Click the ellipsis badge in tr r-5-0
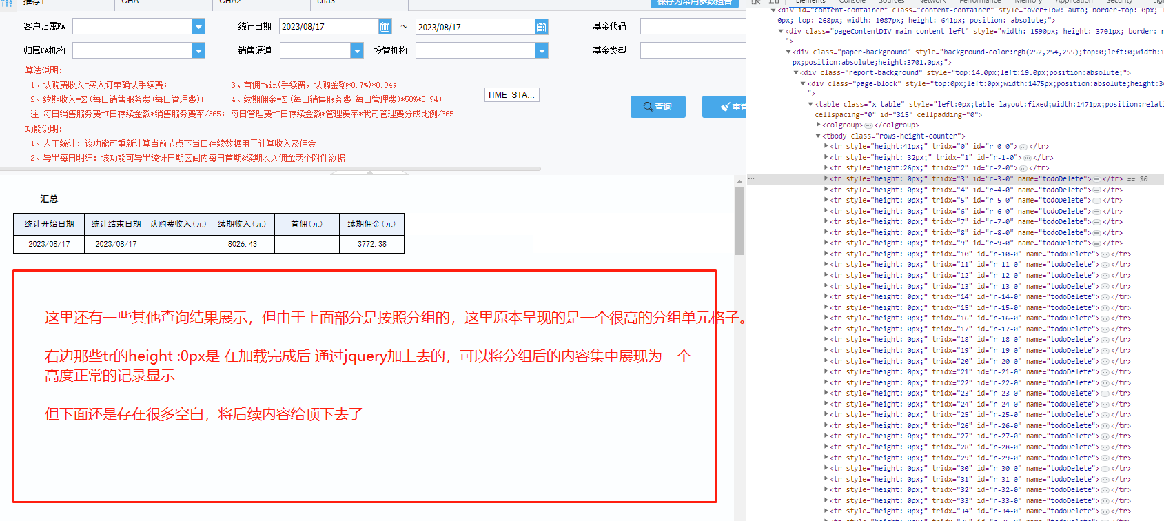 coord(1096,201)
